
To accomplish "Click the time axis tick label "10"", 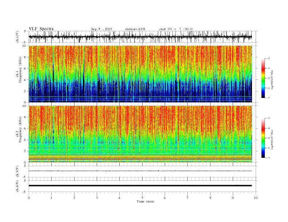I will 256,198.
